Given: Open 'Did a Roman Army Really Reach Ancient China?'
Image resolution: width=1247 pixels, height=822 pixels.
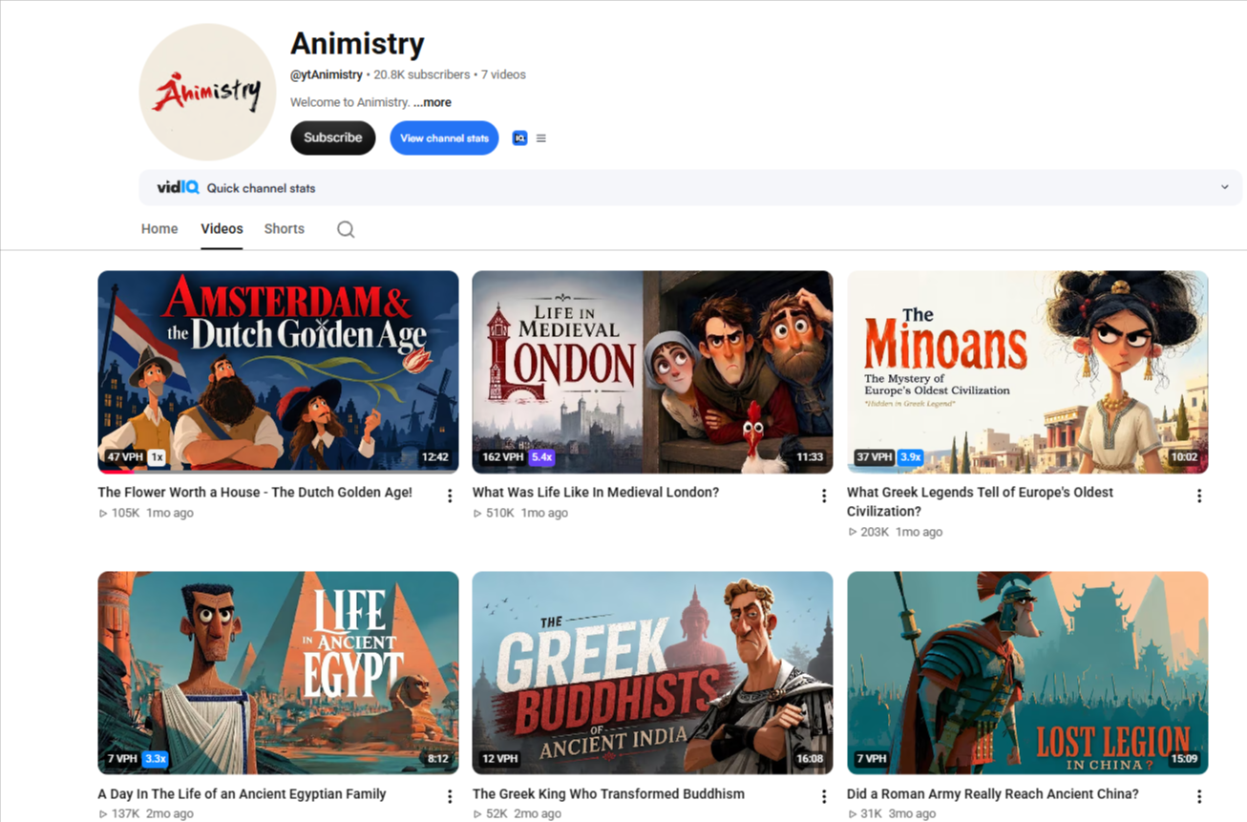Looking at the screenshot, I should pos(993,794).
